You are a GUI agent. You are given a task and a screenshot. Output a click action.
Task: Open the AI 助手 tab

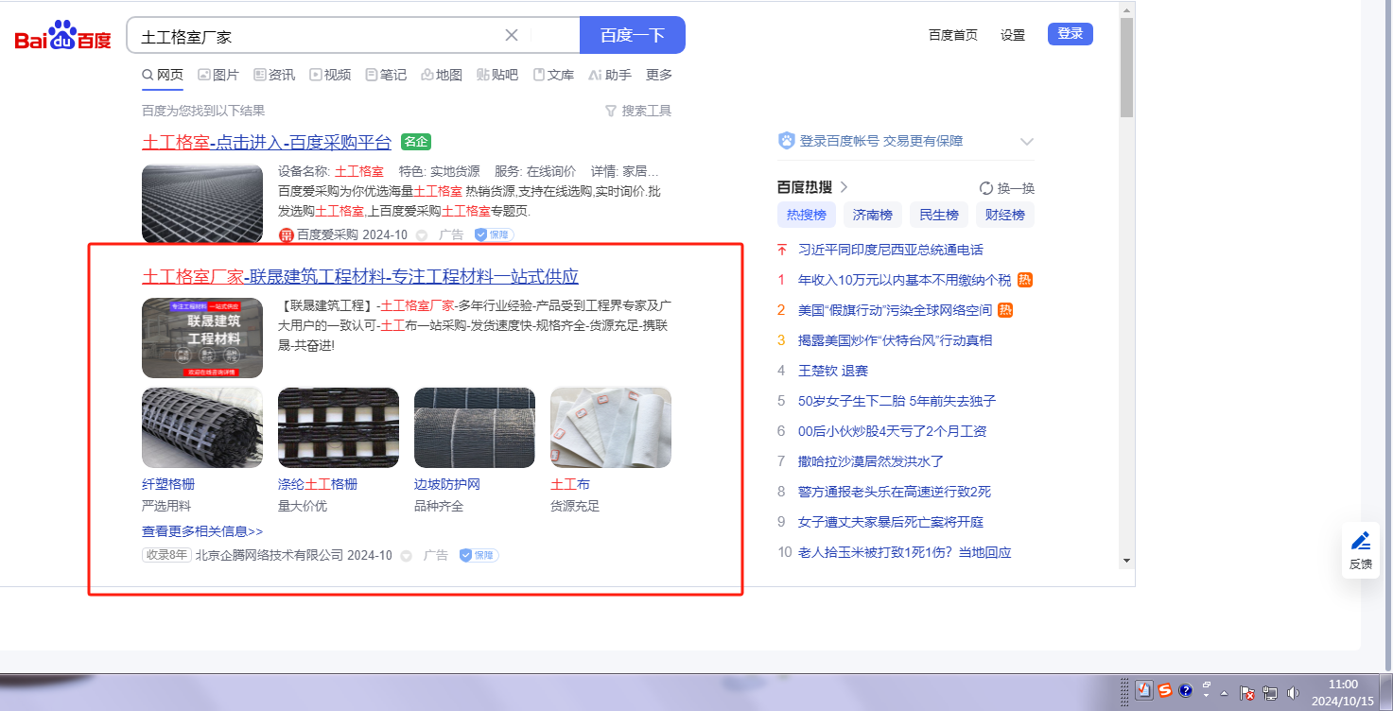610,75
